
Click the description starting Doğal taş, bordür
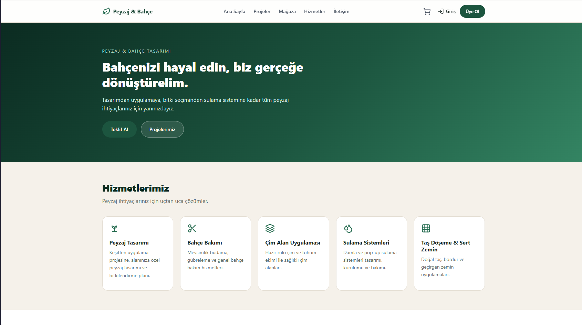443,267
